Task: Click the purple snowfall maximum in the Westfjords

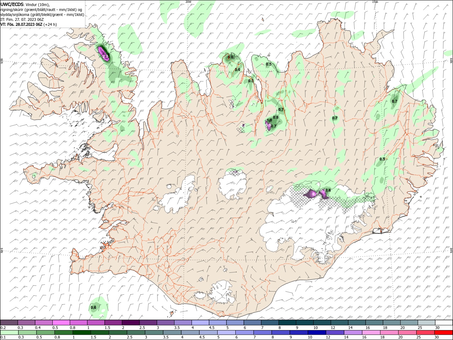Action: click(x=104, y=54)
